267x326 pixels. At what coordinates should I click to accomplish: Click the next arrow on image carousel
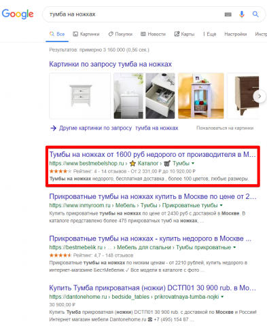pos(260,96)
